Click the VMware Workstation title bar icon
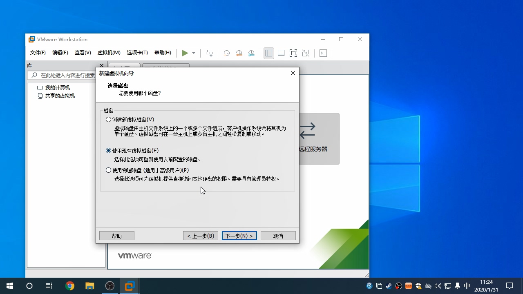 tap(31, 40)
